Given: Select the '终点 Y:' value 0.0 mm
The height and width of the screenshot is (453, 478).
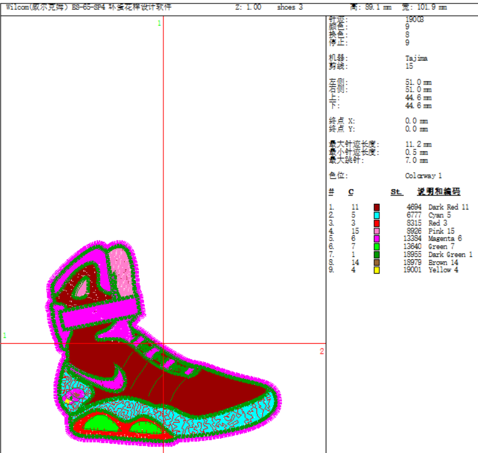Looking at the screenshot, I should [x=416, y=129].
